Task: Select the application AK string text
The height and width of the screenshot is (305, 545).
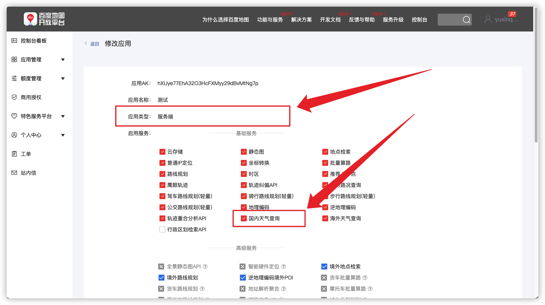Action: click(208, 83)
